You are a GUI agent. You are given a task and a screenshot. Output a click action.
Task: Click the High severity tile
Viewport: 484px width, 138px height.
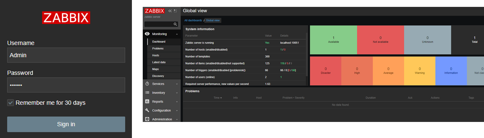click(357, 71)
